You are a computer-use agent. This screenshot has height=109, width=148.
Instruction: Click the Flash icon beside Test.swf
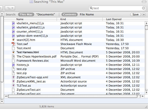coord(13,44)
